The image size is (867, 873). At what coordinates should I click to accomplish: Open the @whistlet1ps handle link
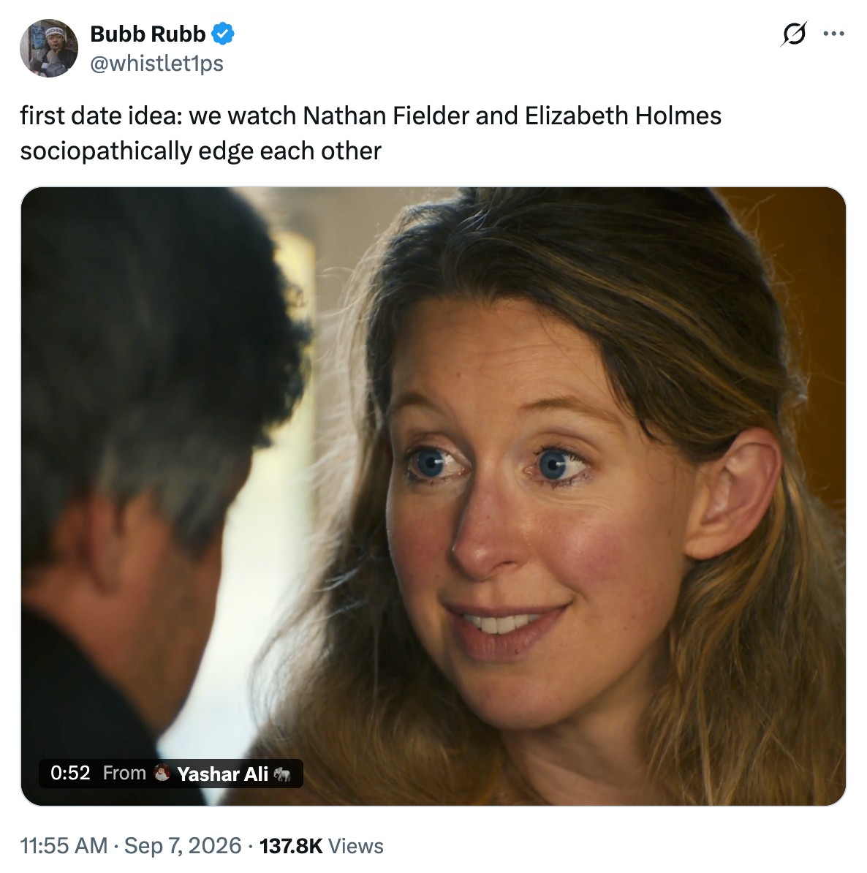point(156,64)
